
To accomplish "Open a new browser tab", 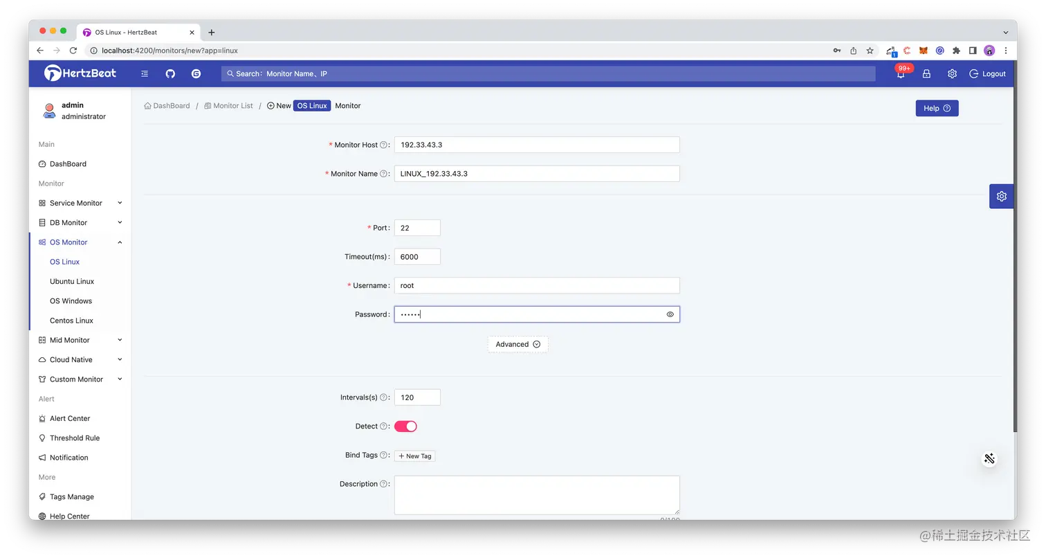I will click(x=212, y=32).
